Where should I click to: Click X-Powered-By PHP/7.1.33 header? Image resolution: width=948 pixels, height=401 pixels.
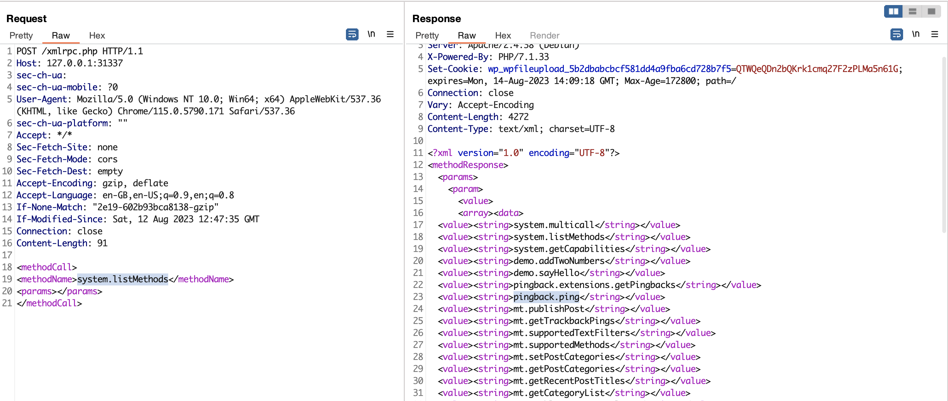coord(488,57)
